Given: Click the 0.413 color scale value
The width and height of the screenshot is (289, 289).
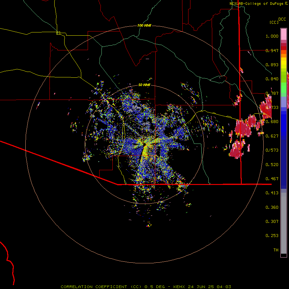Looking at the screenshot, I should 272,193.
